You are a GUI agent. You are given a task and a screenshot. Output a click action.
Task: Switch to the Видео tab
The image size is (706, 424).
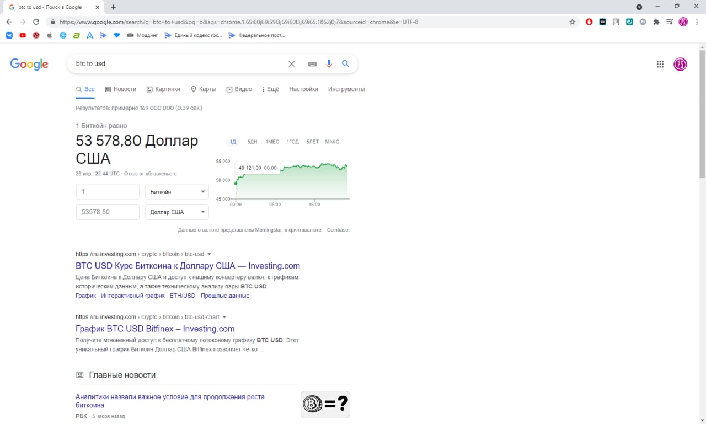(x=239, y=89)
